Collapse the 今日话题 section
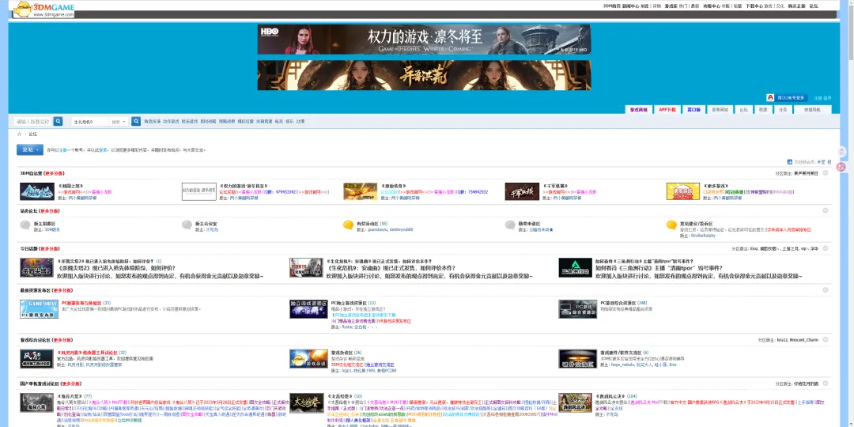The width and height of the screenshot is (854, 427). coord(825,248)
